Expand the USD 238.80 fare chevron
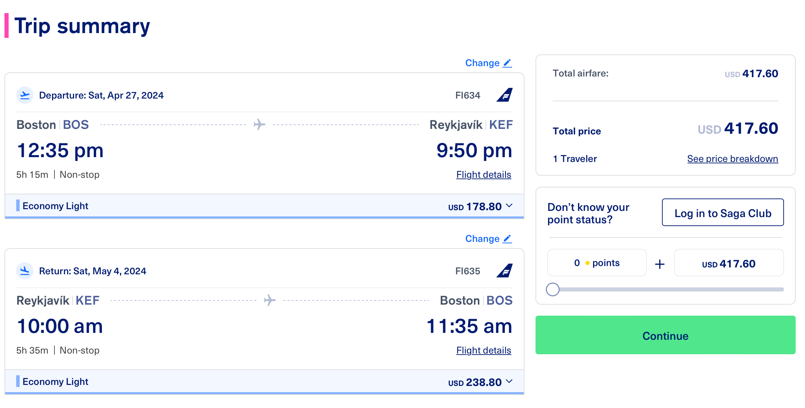The width and height of the screenshot is (805, 408). pos(509,381)
